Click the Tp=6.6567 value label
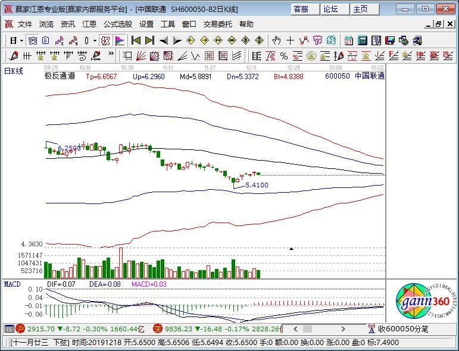This screenshot has height=351, width=459. pyautogui.click(x=101, y=77)
